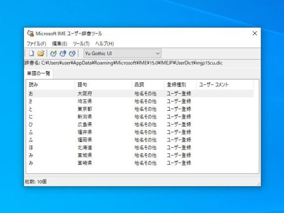
Task: Open the 編集(E) menu
Action: (x=60, y=44)
